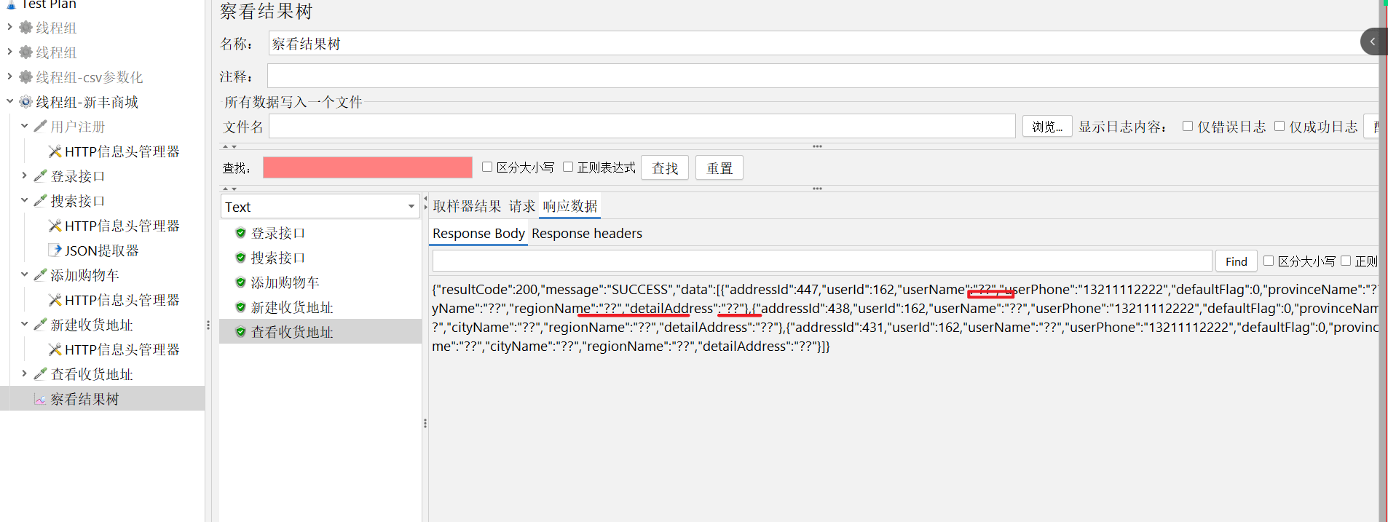Expand the 查看收货地址 tree node

pyautogui.click(x=24, y=373)
